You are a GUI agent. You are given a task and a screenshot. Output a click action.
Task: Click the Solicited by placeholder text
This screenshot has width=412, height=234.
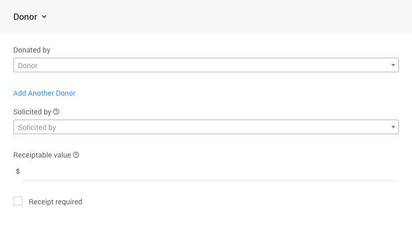[37, 127]
